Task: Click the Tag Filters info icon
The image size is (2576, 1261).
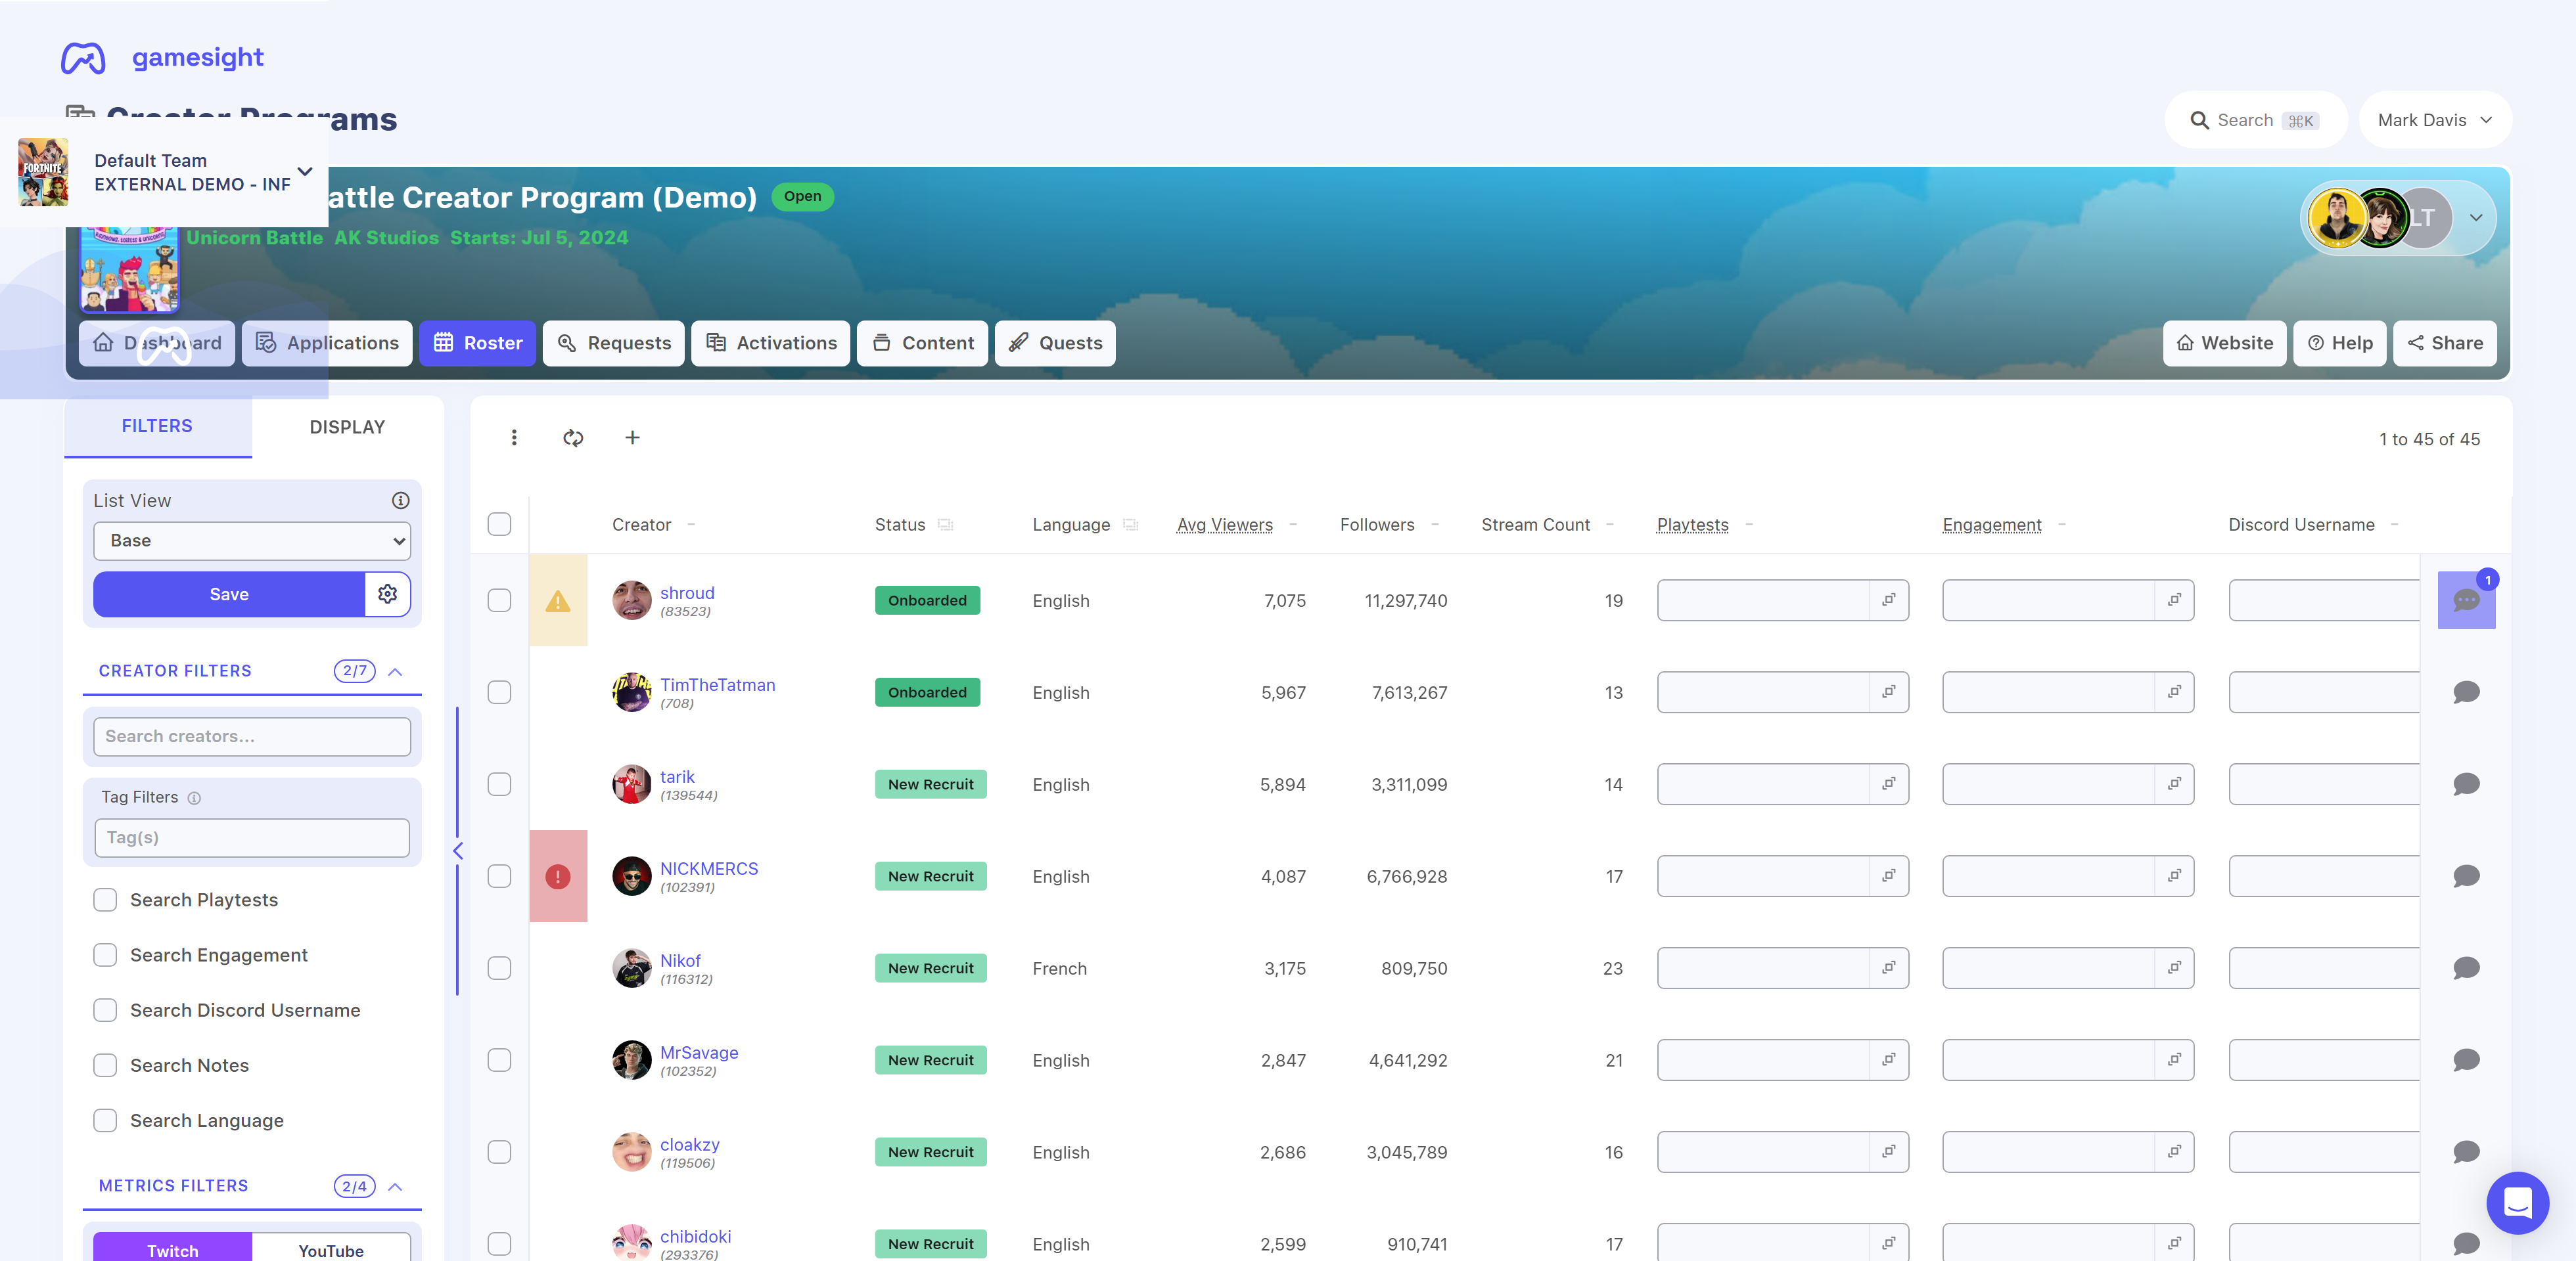Action: [x=194, y=797]
